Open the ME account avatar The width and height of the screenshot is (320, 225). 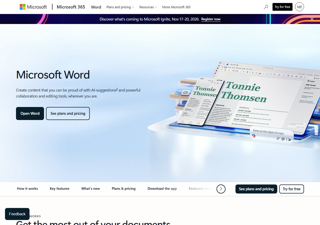299,7
